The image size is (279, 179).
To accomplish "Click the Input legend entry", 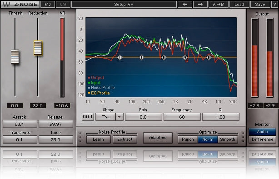I will point(95,83).
